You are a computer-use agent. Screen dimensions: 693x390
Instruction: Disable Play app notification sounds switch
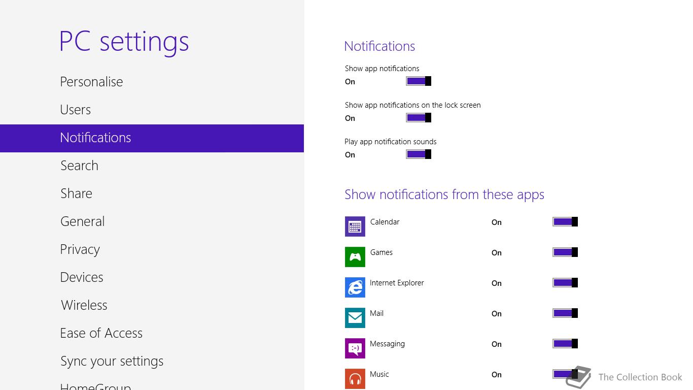coord(419,154)
